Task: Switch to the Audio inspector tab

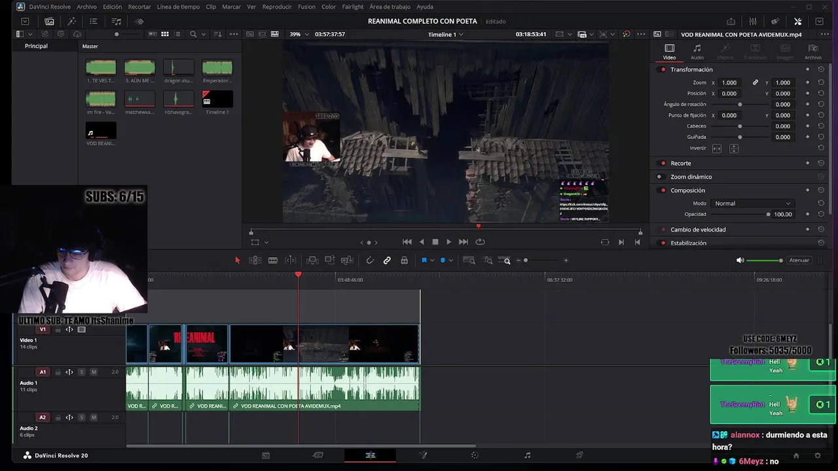Action: coord(697,52)
